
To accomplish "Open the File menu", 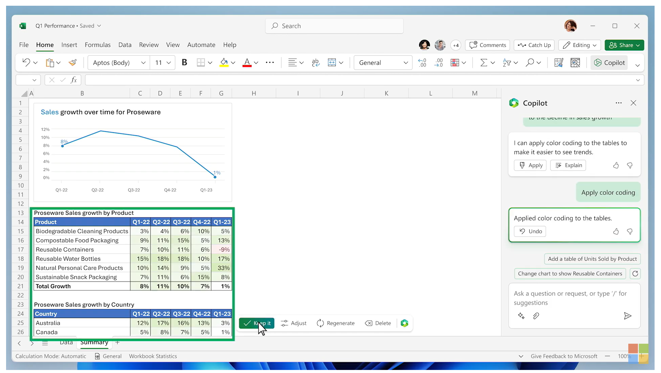I will click(24, 45).
